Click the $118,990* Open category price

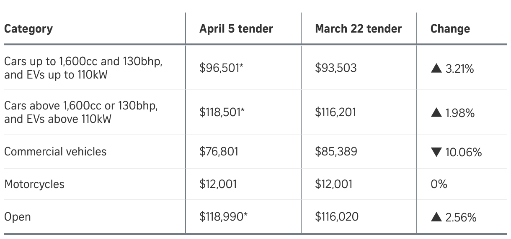pos(223,217)
